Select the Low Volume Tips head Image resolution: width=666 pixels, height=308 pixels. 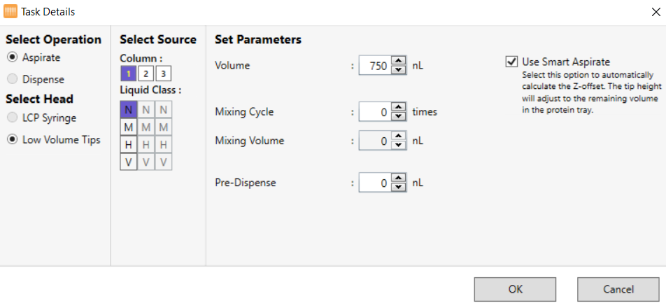tap(12, 139)
